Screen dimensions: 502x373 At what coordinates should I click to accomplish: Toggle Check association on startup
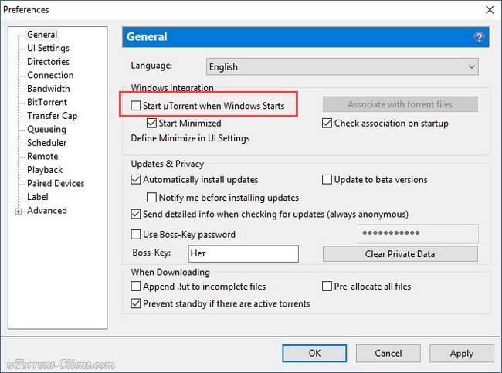click(x=327, y=123)
